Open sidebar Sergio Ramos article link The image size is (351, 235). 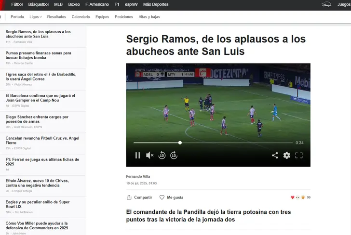tap(38, 34)
